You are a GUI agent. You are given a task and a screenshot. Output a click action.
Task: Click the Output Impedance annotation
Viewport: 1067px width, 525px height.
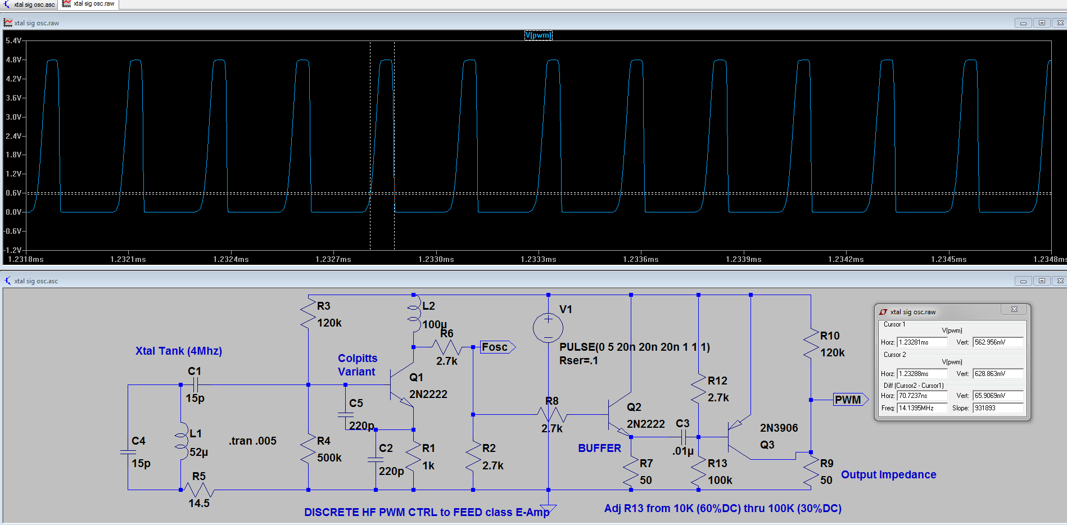coord(889,475)
